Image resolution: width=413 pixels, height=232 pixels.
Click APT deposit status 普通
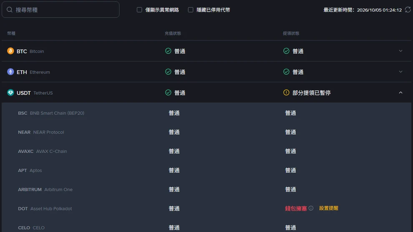tap(174, 170)
